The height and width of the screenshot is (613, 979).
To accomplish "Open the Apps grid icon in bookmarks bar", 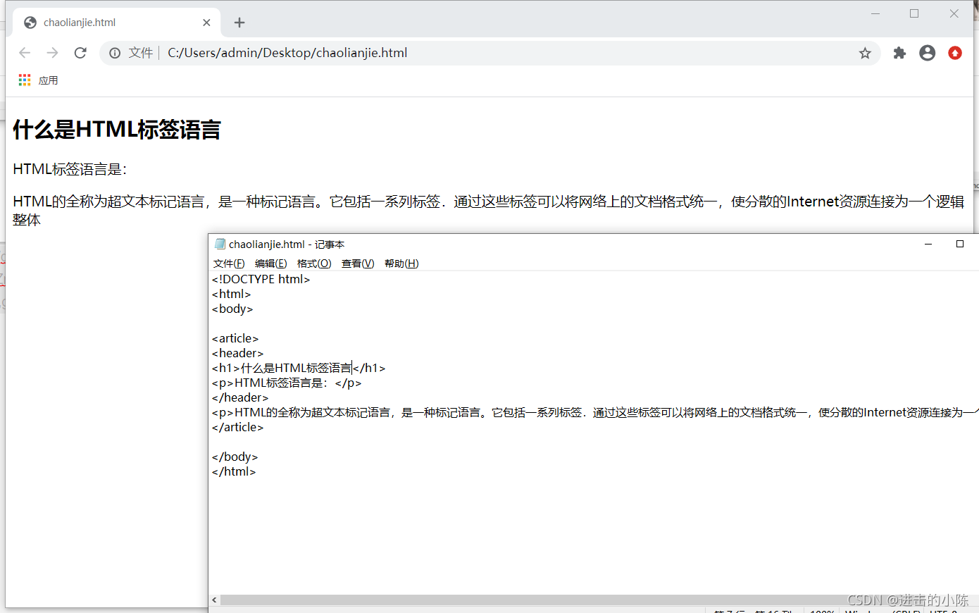I will pyautogui.click(x=25, y=80).
